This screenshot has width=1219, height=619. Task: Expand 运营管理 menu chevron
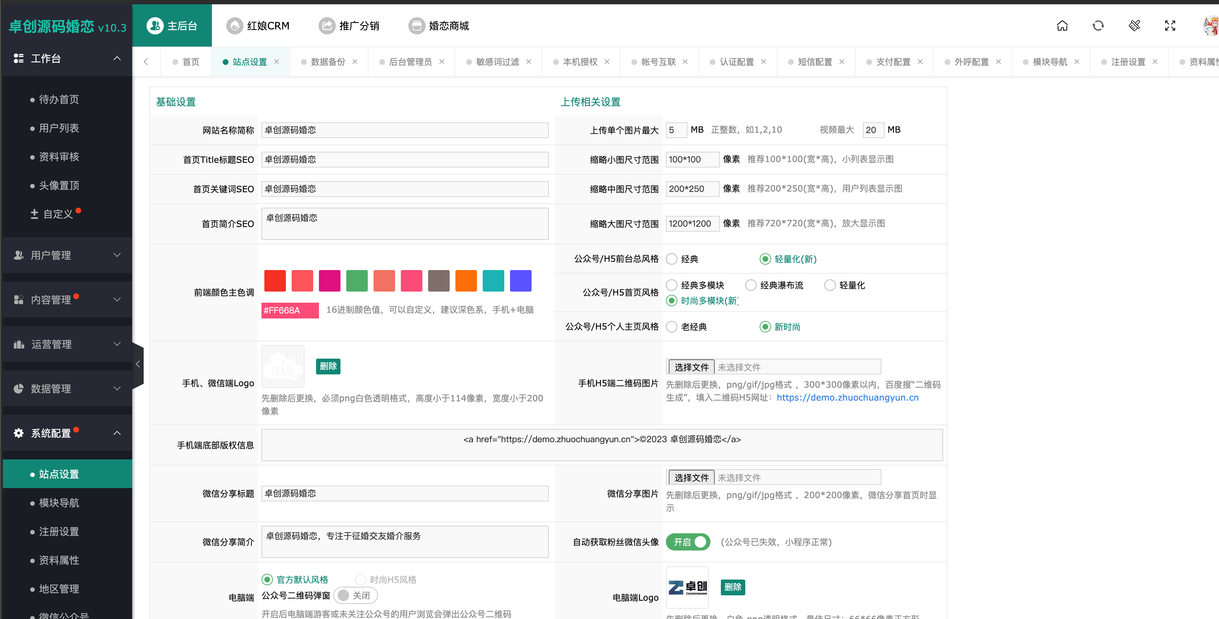(x=117, y=344)
